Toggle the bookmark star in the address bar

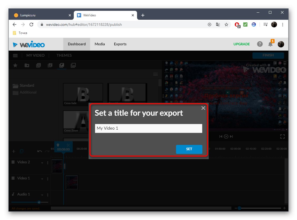pyautogui.click(x=226, y=24)
